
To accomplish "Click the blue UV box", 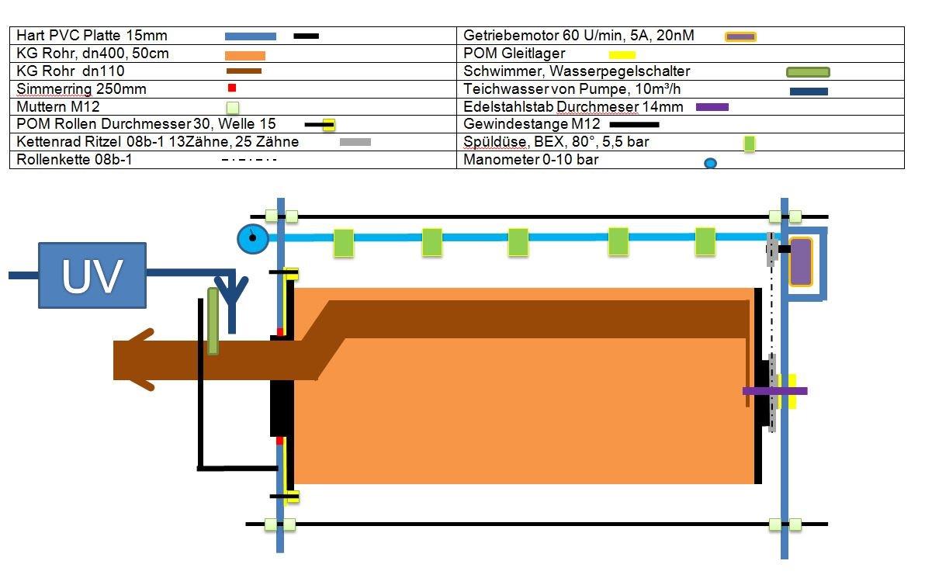I will tap(92, 275).
